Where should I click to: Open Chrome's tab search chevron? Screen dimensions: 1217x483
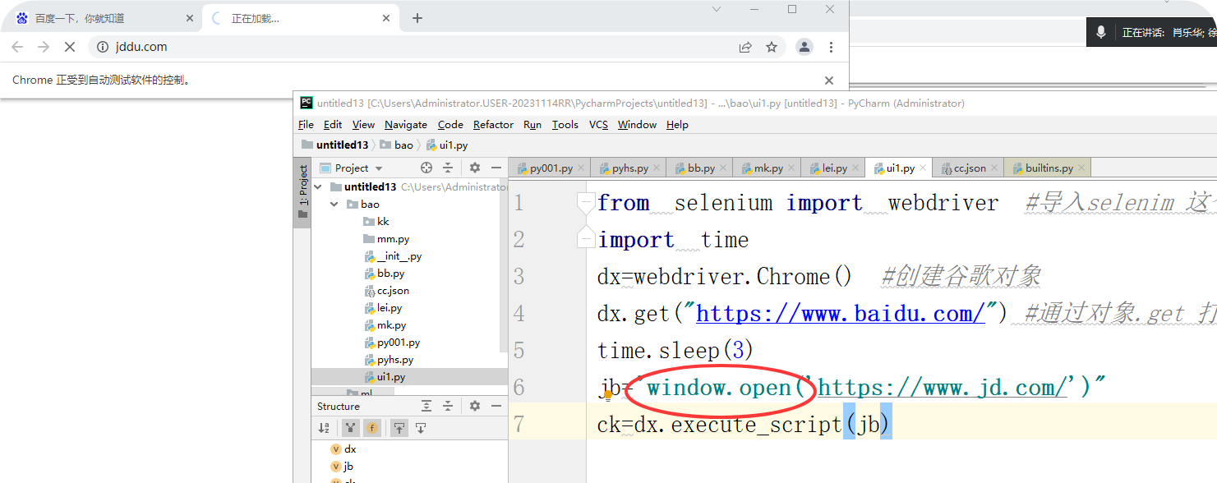pyautogui.click(x=717, y=9)
